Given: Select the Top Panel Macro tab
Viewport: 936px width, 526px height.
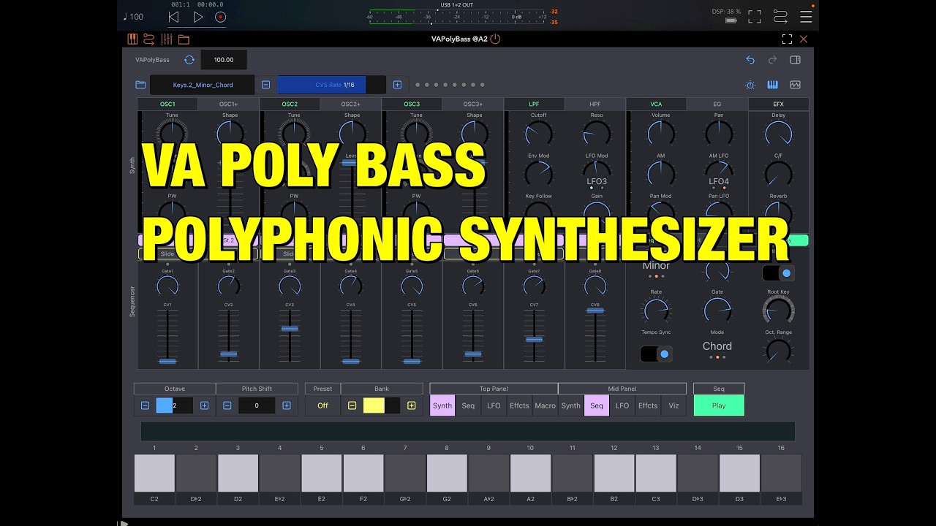Looking at the screenshot, I should pyautogui.click(x=545, y=405).
